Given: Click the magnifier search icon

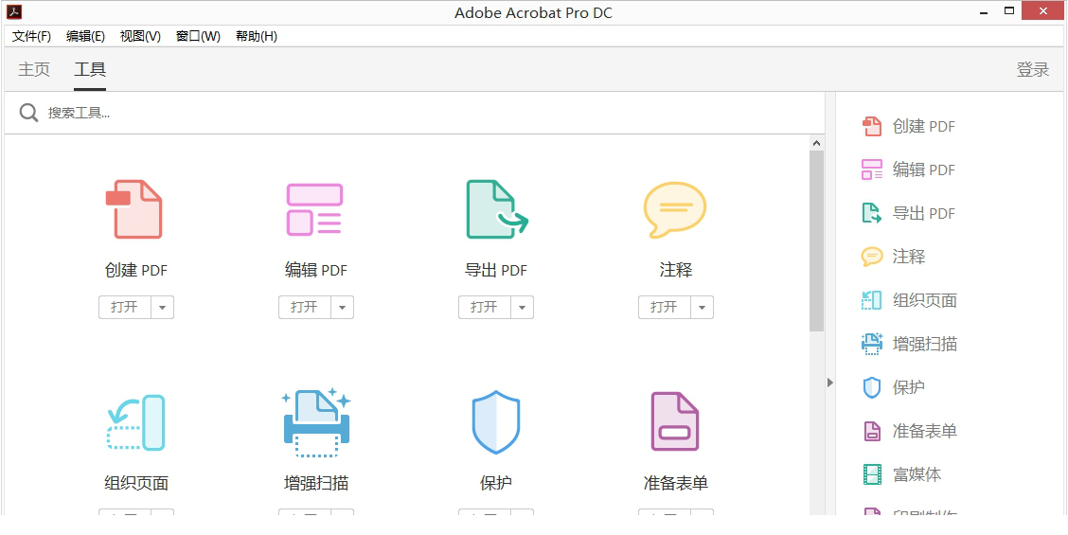Looking at the screenshot, I should pos(28,113).
